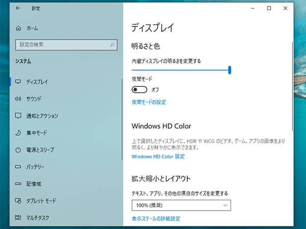Click 内蔵ディスプレイの明るさを変更する label
Image resolution: width=306 pixels, height=229 pixels.
click(x=166, y=61)
